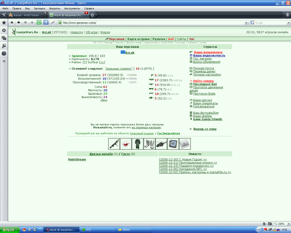Open news item С Новым Годом!
Image resolution: width=291 pixels, height=233 pixels.
(x=183, y=159)
